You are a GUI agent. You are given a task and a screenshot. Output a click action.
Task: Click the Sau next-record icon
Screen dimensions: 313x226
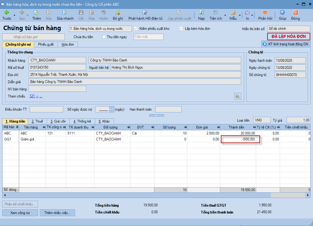coord(22,13)
